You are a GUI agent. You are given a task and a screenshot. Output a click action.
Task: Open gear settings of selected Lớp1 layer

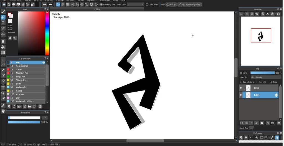276,95
